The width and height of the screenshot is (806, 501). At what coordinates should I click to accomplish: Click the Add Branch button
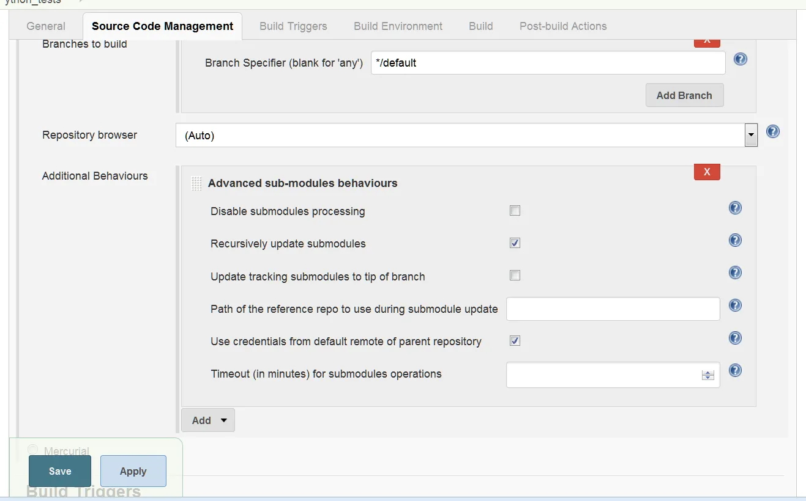(684, 95)
